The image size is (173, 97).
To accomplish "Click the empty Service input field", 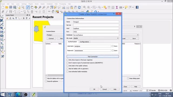I will tap(96, 25).
